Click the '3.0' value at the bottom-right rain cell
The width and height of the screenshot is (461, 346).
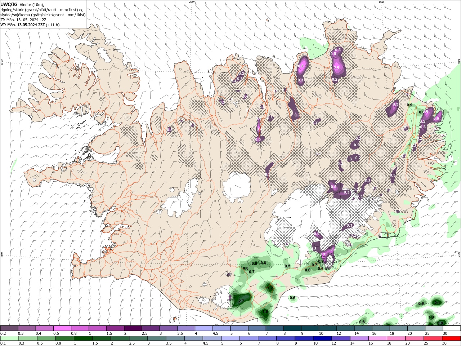point(440,323)
